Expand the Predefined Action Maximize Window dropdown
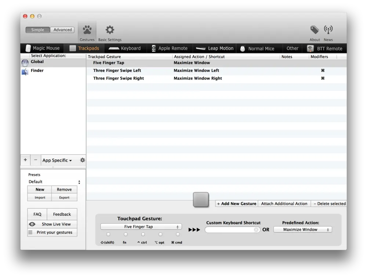This screenshot has height=278, width=367. (302, 230)
